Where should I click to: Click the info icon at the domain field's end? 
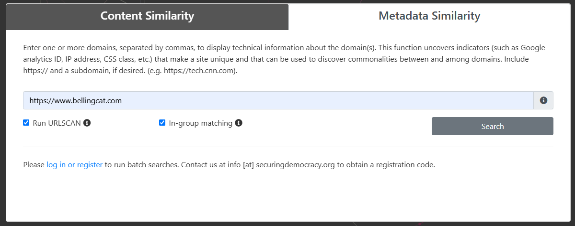543,100
